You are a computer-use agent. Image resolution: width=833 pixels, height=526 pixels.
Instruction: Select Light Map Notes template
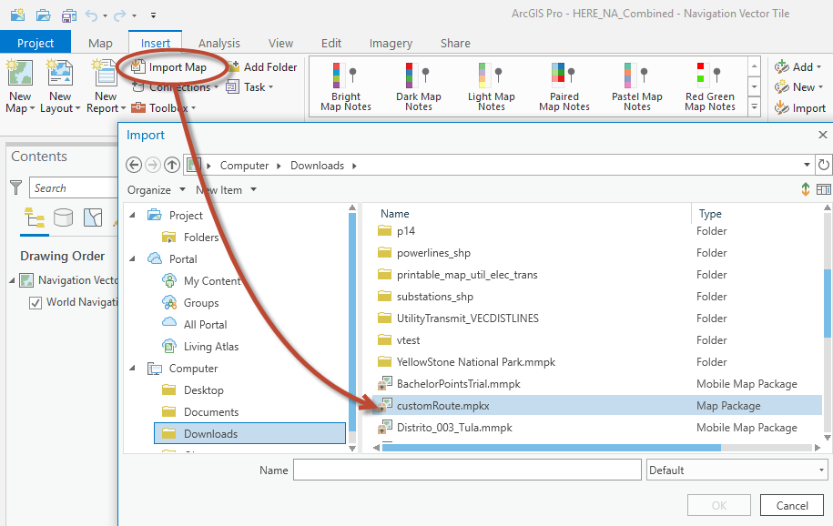click(x=492, y=86)
